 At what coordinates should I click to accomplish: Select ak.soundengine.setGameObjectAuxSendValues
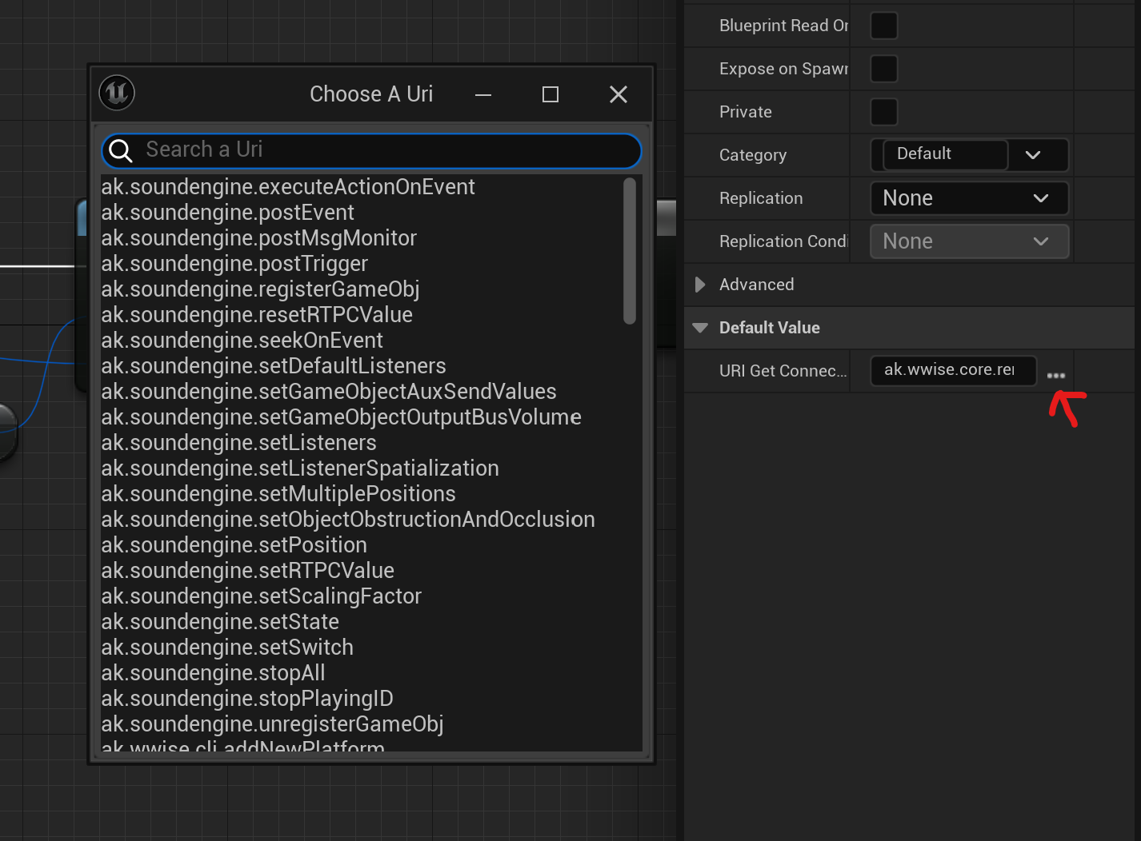click(329, 392)
